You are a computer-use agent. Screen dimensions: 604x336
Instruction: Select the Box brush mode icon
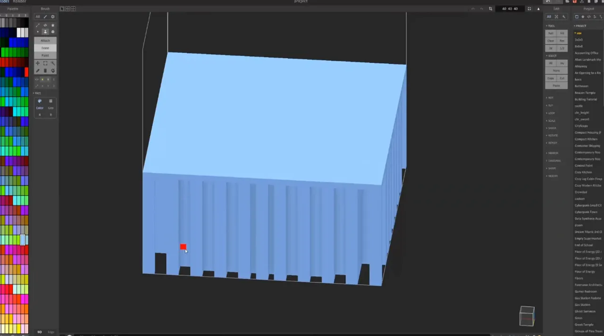tap(53, 32)
